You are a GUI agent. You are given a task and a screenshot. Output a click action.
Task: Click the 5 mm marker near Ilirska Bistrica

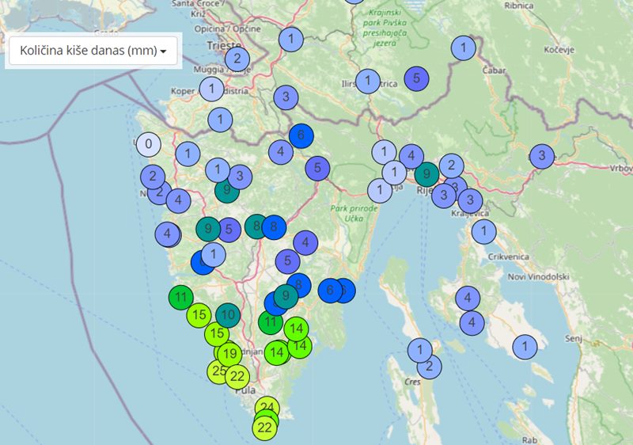[415, 78]
